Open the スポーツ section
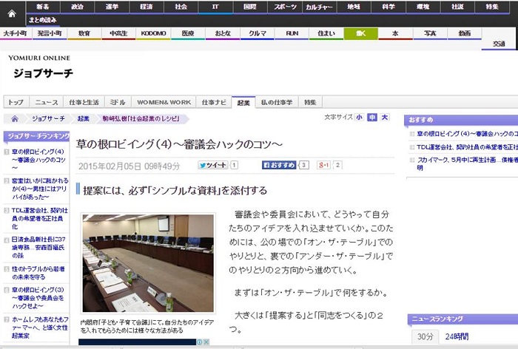Image resolution: width=518 pixels, height=349 pixels. pos(285,7)
